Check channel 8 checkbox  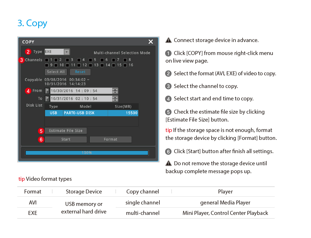(125, 60)
